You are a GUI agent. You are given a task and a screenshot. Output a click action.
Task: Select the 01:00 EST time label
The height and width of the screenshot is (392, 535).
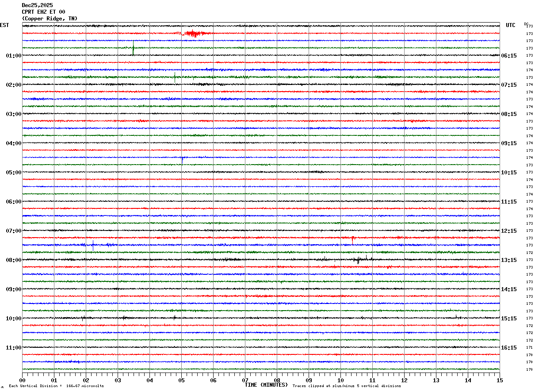[13, 56]
